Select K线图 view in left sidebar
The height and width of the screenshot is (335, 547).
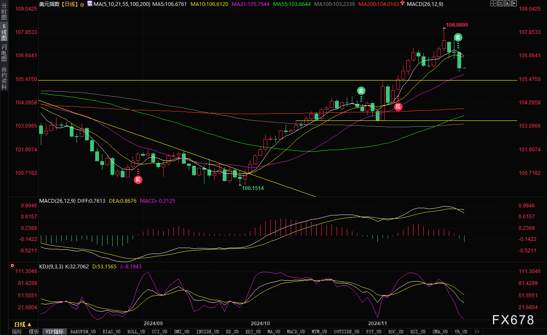[4, 33]
